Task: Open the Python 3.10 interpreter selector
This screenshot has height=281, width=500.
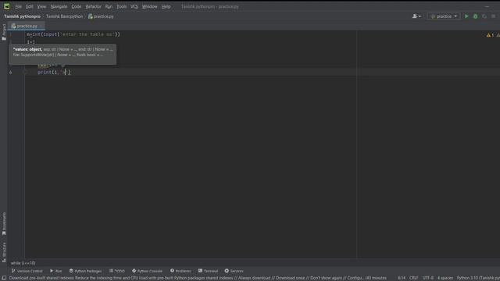Action: coord(477,278)
